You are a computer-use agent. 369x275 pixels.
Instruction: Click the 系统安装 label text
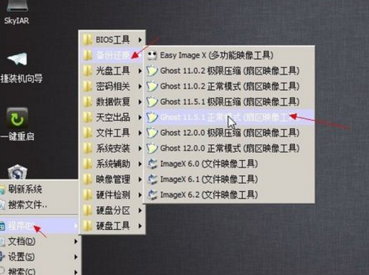pyautogui.click(x=113, y=148)
